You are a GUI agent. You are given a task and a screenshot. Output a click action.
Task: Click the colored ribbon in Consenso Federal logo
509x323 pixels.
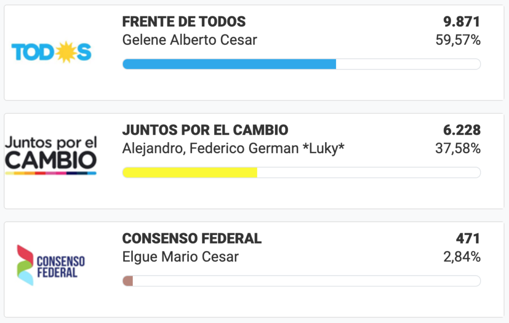(x=25, y=265)
